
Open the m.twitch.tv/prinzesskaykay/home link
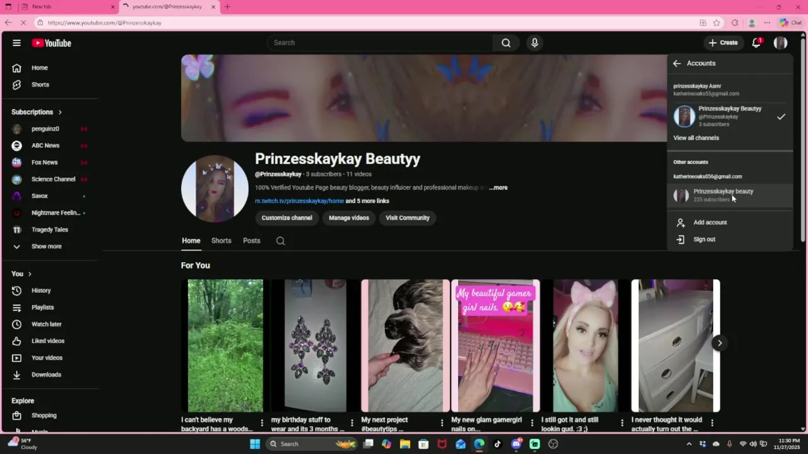(299, 201)
